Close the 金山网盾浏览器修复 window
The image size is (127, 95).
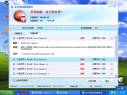pyautogui.click(x=115, y=6)
